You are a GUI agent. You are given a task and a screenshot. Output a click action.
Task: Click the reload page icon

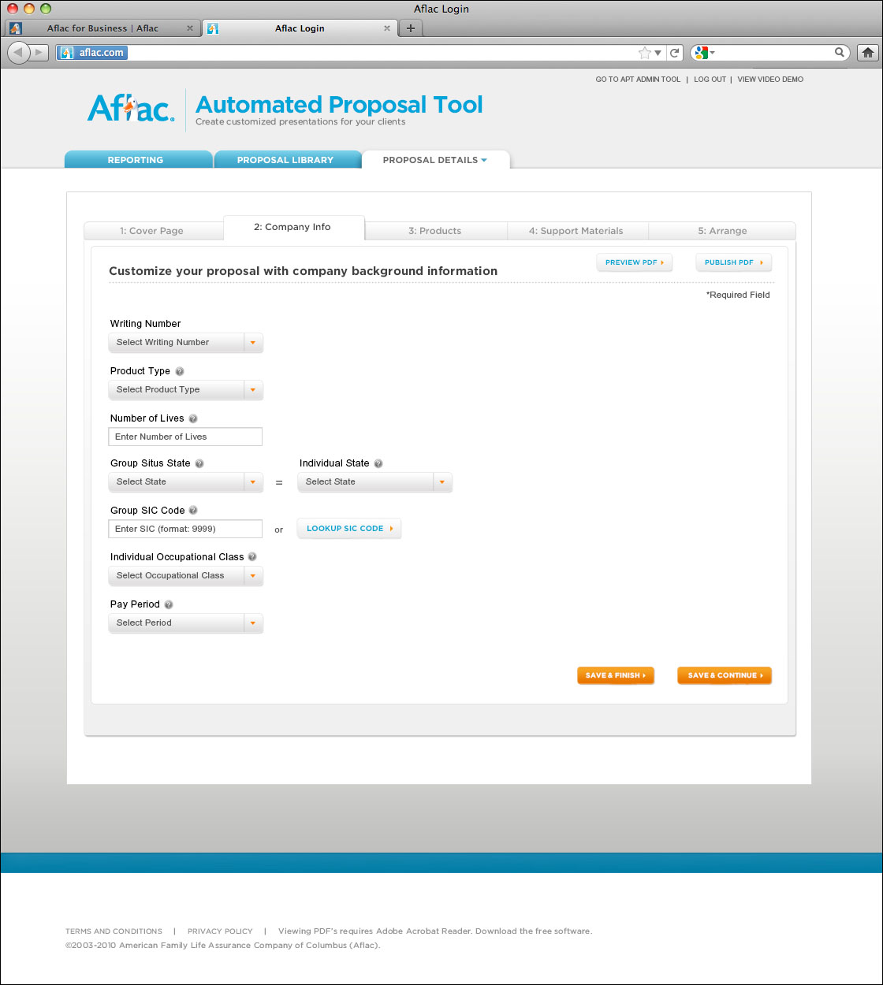(x=675, y=53)
